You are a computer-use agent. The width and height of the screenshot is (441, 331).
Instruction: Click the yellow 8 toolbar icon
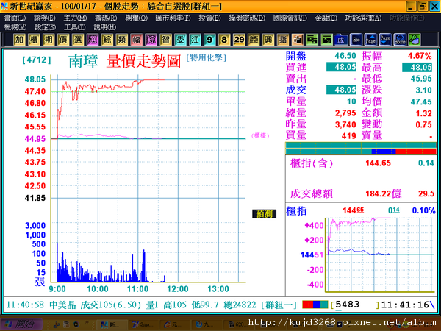click(x=224, y=40)
